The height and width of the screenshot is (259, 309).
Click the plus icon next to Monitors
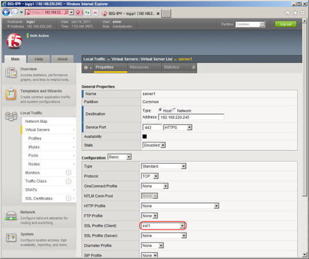tap(69, 173)
